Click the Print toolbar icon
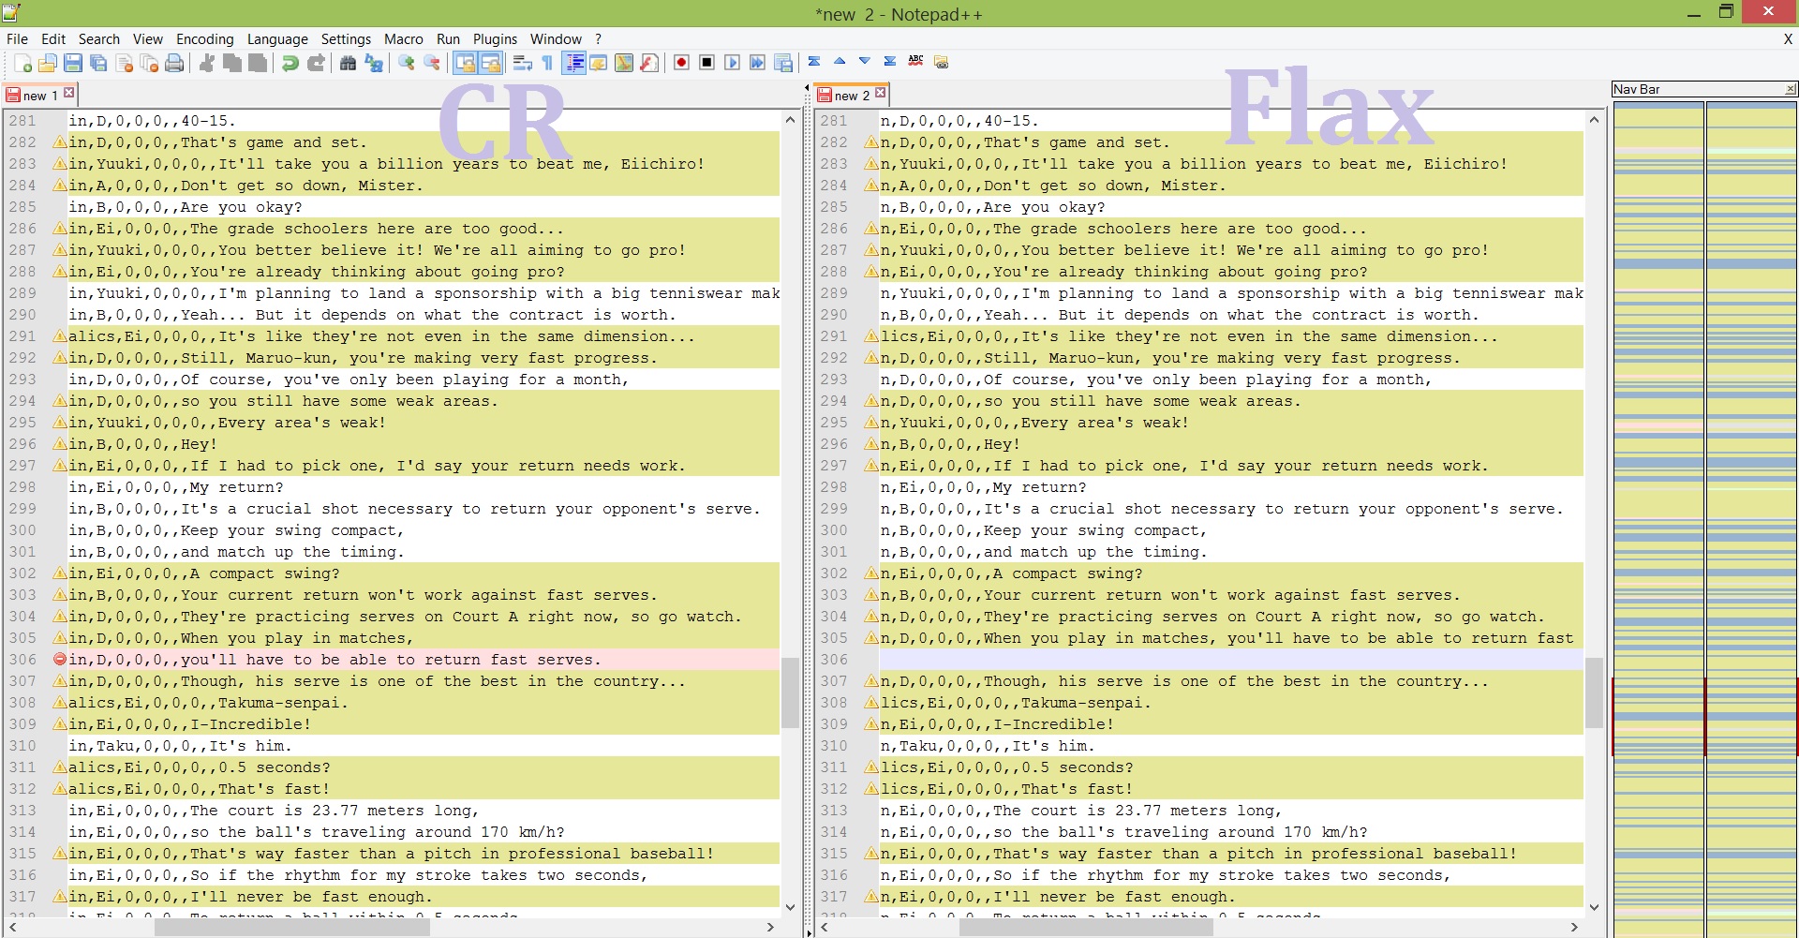The width and height of the screenshot is (1799, 938). 174,63
